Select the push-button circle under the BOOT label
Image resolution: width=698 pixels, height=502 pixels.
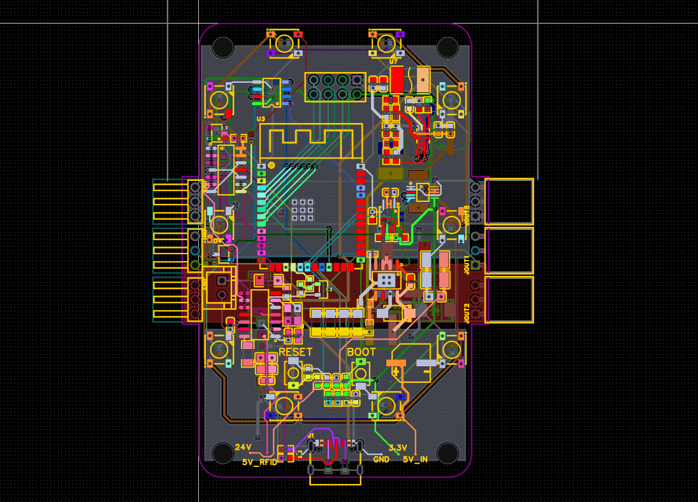point(361,373)
